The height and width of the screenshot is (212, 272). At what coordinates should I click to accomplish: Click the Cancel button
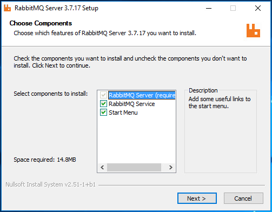point(243,198)
